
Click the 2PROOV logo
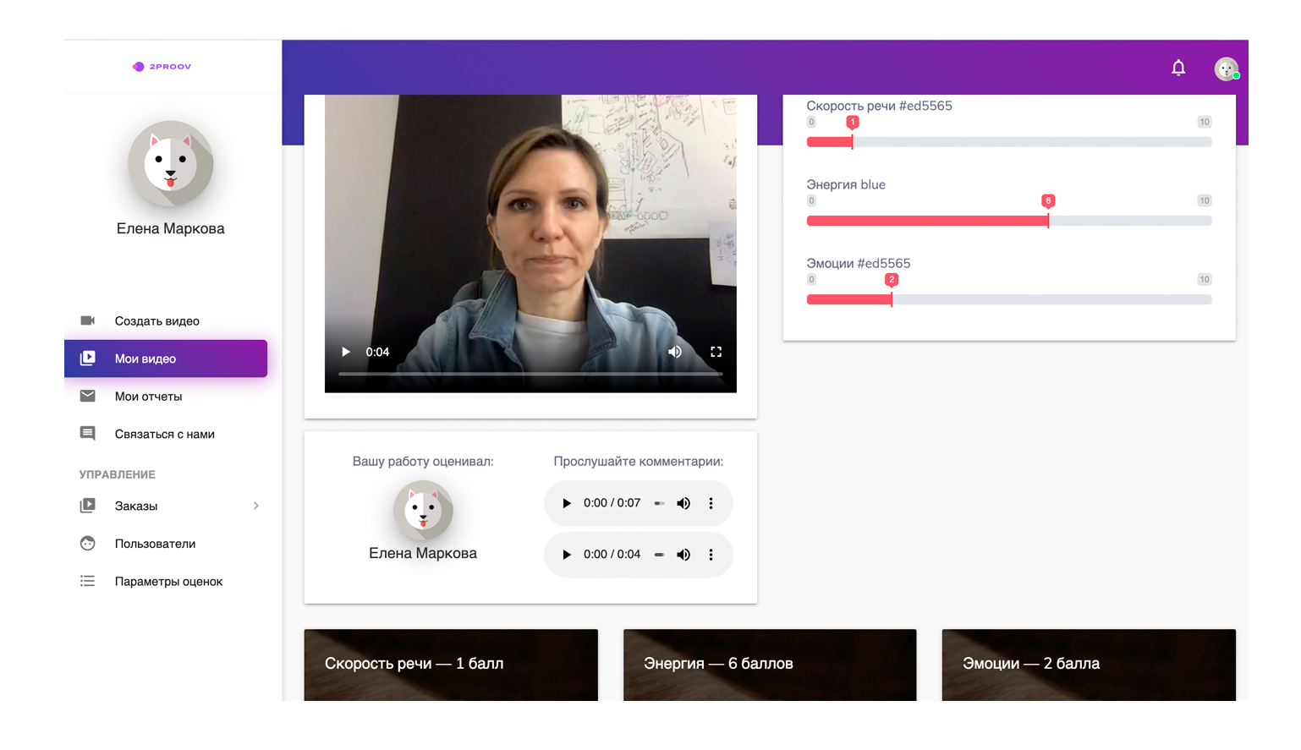pos(162,66)
